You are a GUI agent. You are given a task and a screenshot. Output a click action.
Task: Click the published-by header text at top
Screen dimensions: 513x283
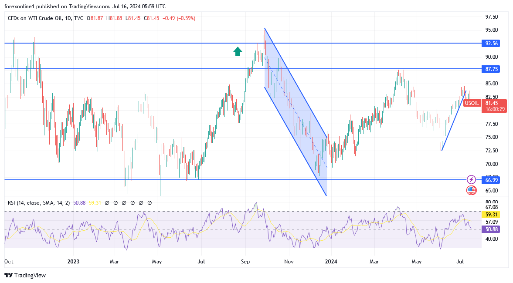pyautogui.click(x=85, y=7)
